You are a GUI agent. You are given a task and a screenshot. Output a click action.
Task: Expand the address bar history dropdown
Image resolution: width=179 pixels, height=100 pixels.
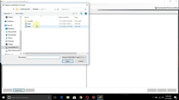click(55, 9)
